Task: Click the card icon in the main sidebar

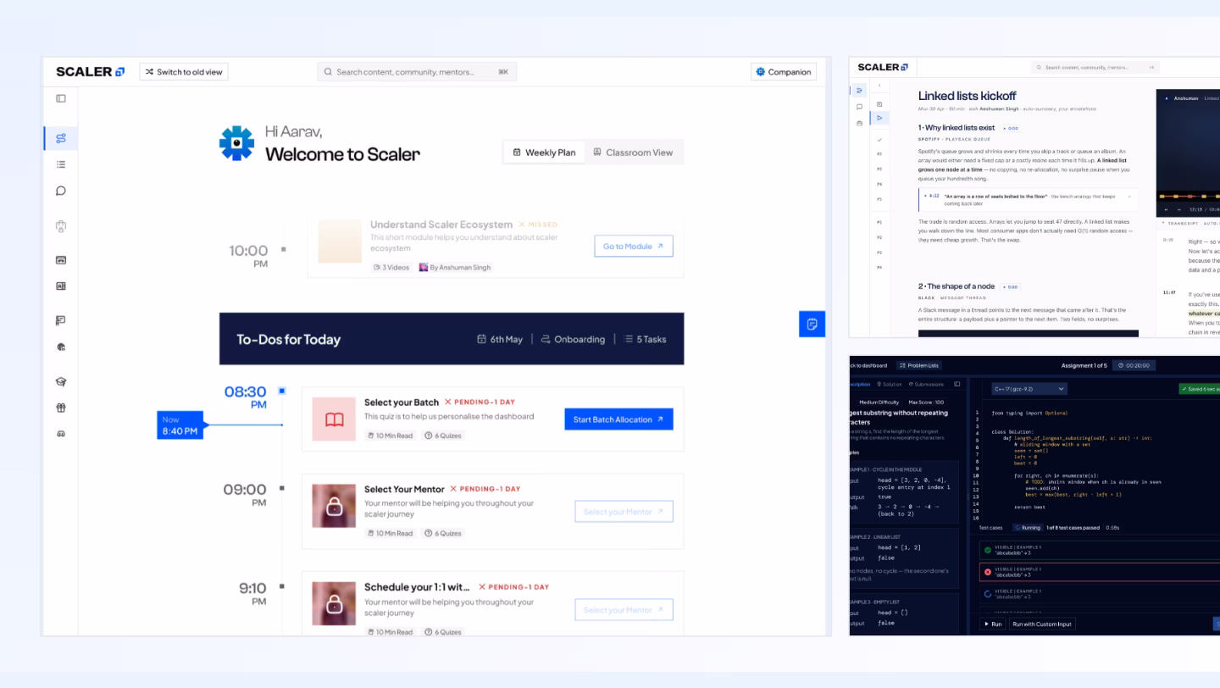Action: 61,259
